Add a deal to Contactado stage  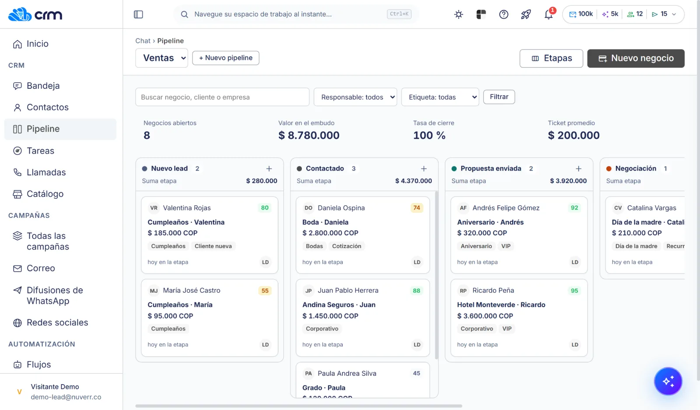(423, 168)
